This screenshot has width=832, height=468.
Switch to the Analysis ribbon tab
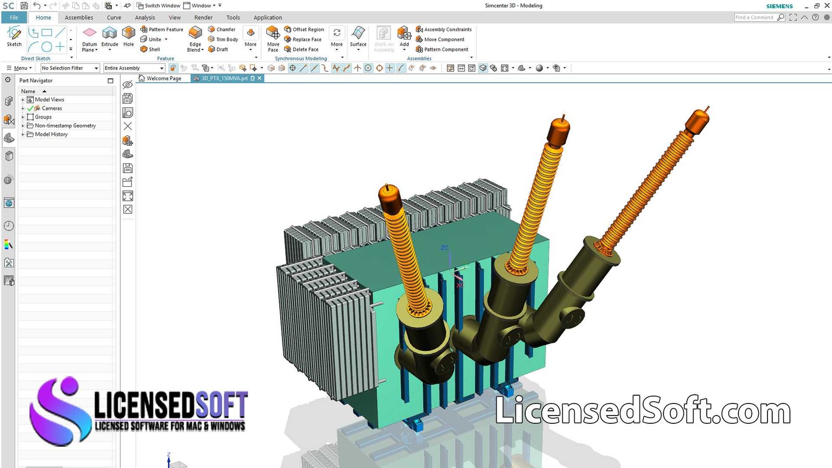click(x=145, y=17)
